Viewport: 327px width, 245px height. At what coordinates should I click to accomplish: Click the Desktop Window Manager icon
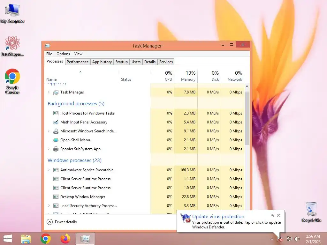(56, 197)
